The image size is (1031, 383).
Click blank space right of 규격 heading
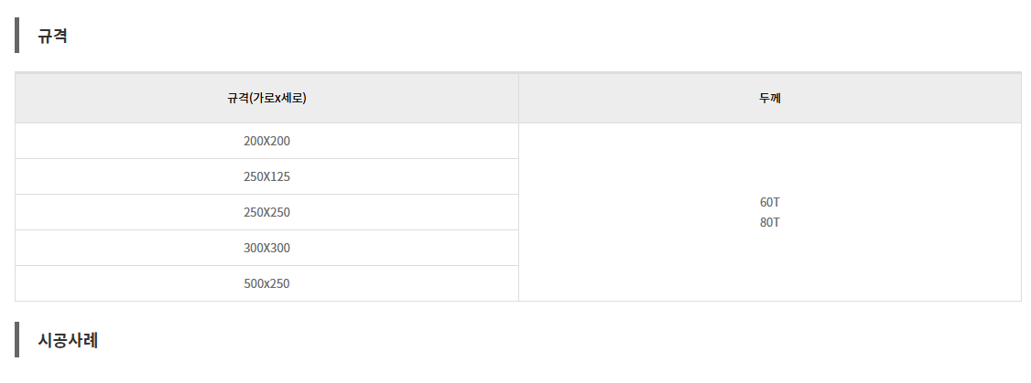[458, 37]
